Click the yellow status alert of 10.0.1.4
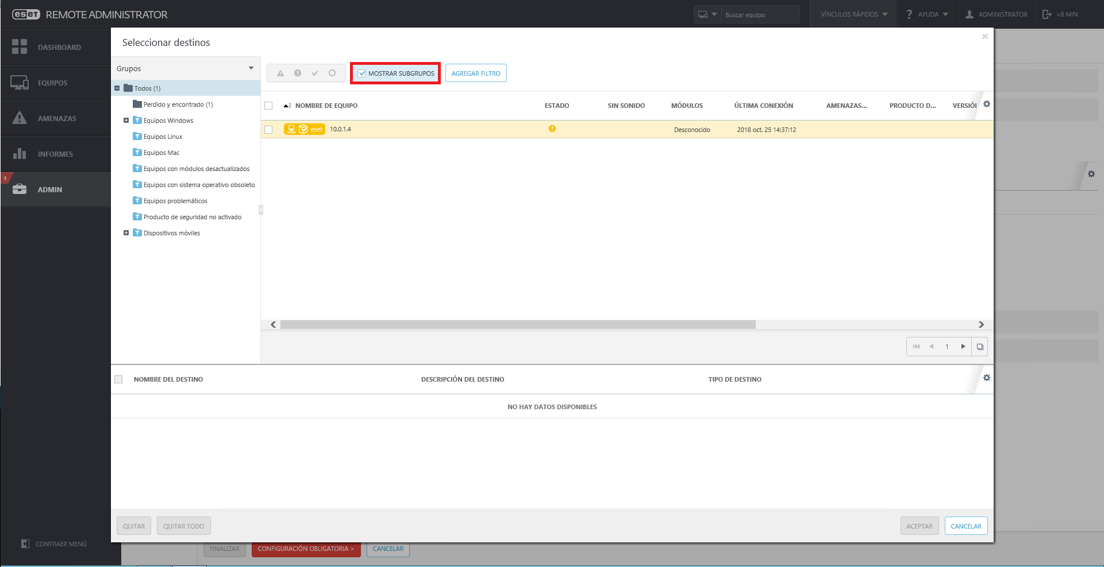1104x567 pixels. click(552, 129)
